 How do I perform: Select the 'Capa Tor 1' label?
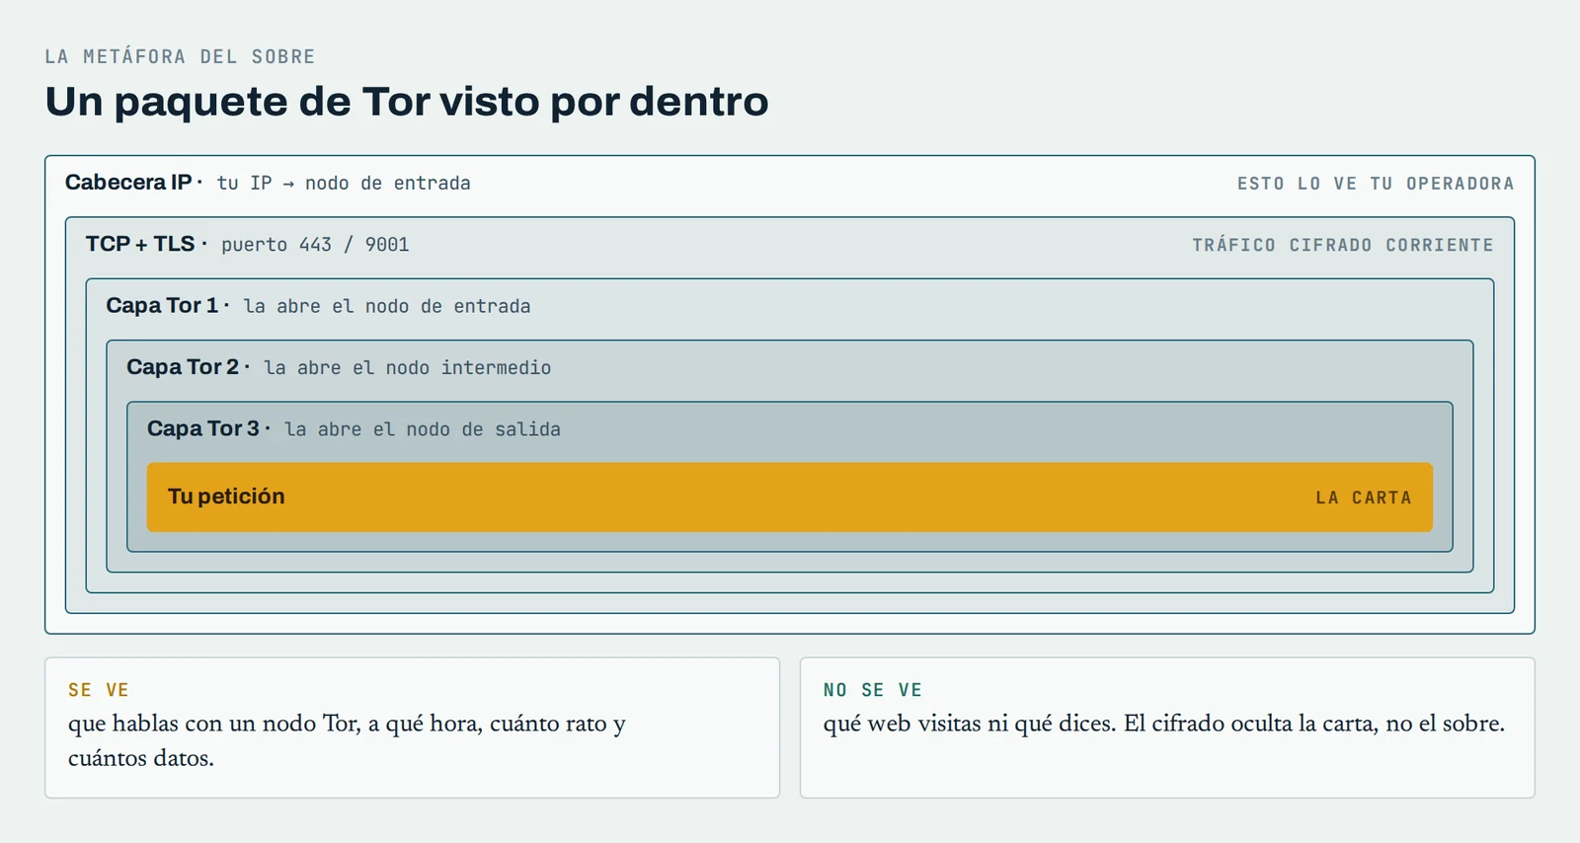[162, 306]
